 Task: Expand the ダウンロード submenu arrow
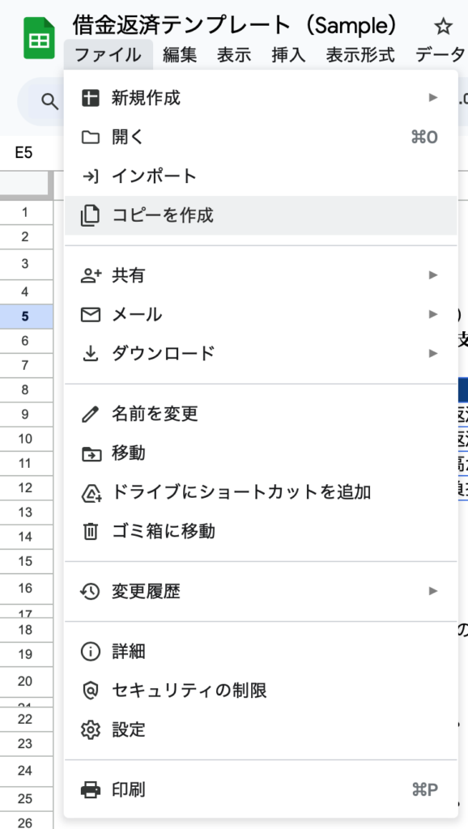pyautogui.click(x=433, y=353)
